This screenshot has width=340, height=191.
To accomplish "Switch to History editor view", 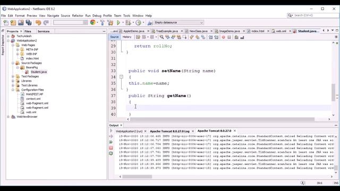I will [127, 37].
